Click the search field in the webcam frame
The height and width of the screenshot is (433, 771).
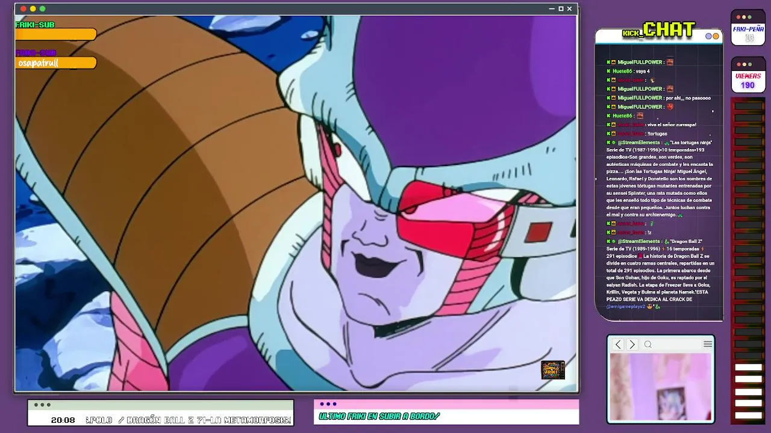[x=672, y=345]
